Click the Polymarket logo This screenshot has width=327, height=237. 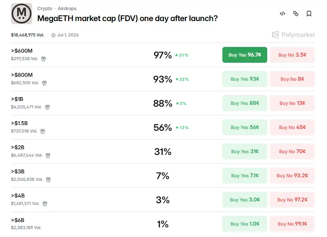pyautogui.click(x=293, y=35)
